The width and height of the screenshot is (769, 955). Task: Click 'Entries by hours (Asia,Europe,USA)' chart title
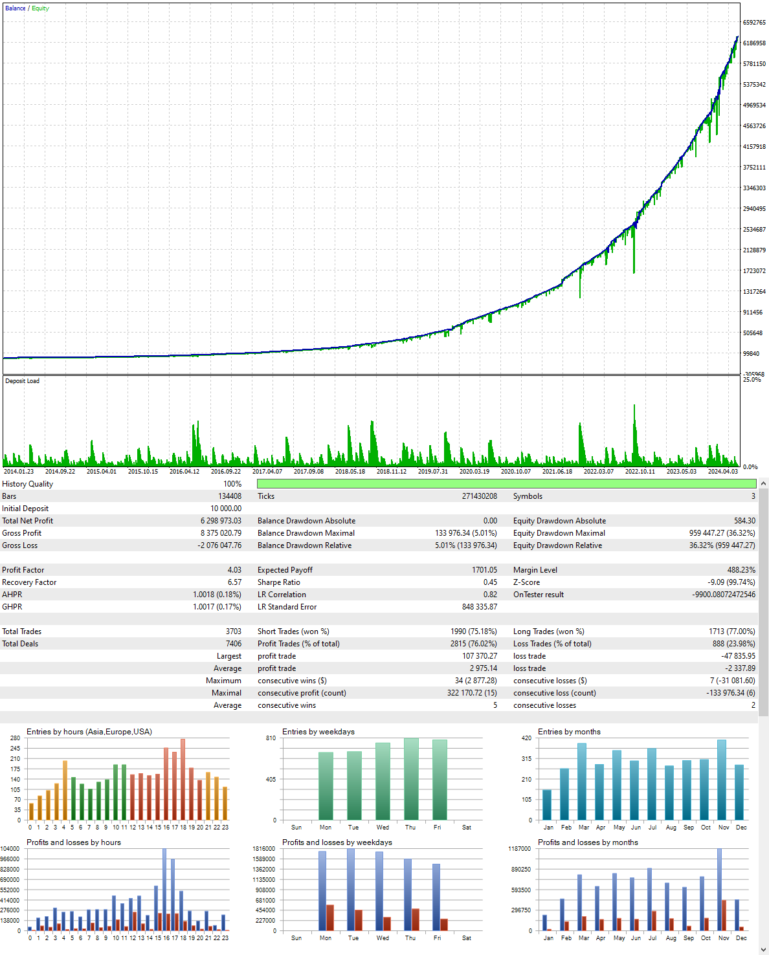[x=89, y=732]
